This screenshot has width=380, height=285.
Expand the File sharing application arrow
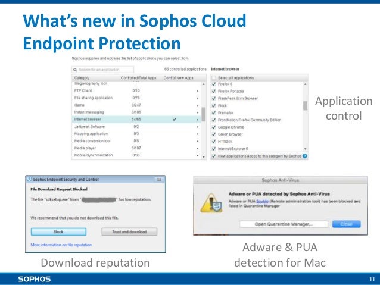tap(198, 98)
